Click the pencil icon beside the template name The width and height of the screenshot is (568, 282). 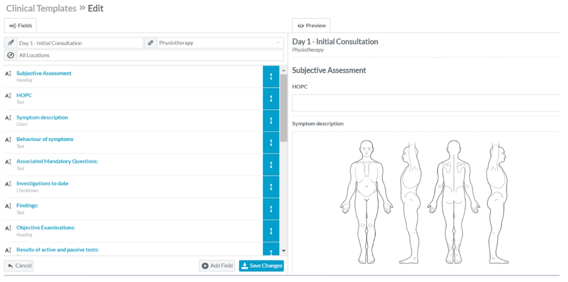tap(10, 43)
